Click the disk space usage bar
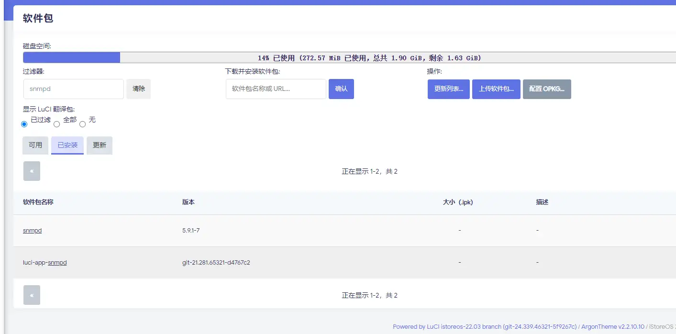This screenshot has height=334, width=676. 335,57
